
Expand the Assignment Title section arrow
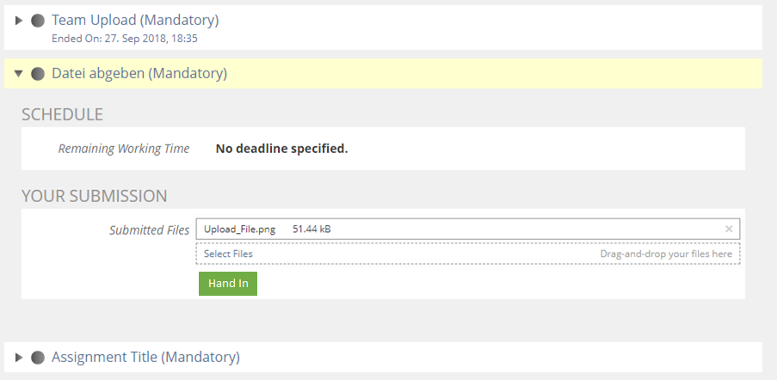point(19,357)
